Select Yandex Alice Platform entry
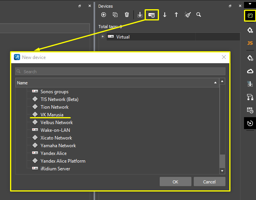 click(x=63, y=161)
